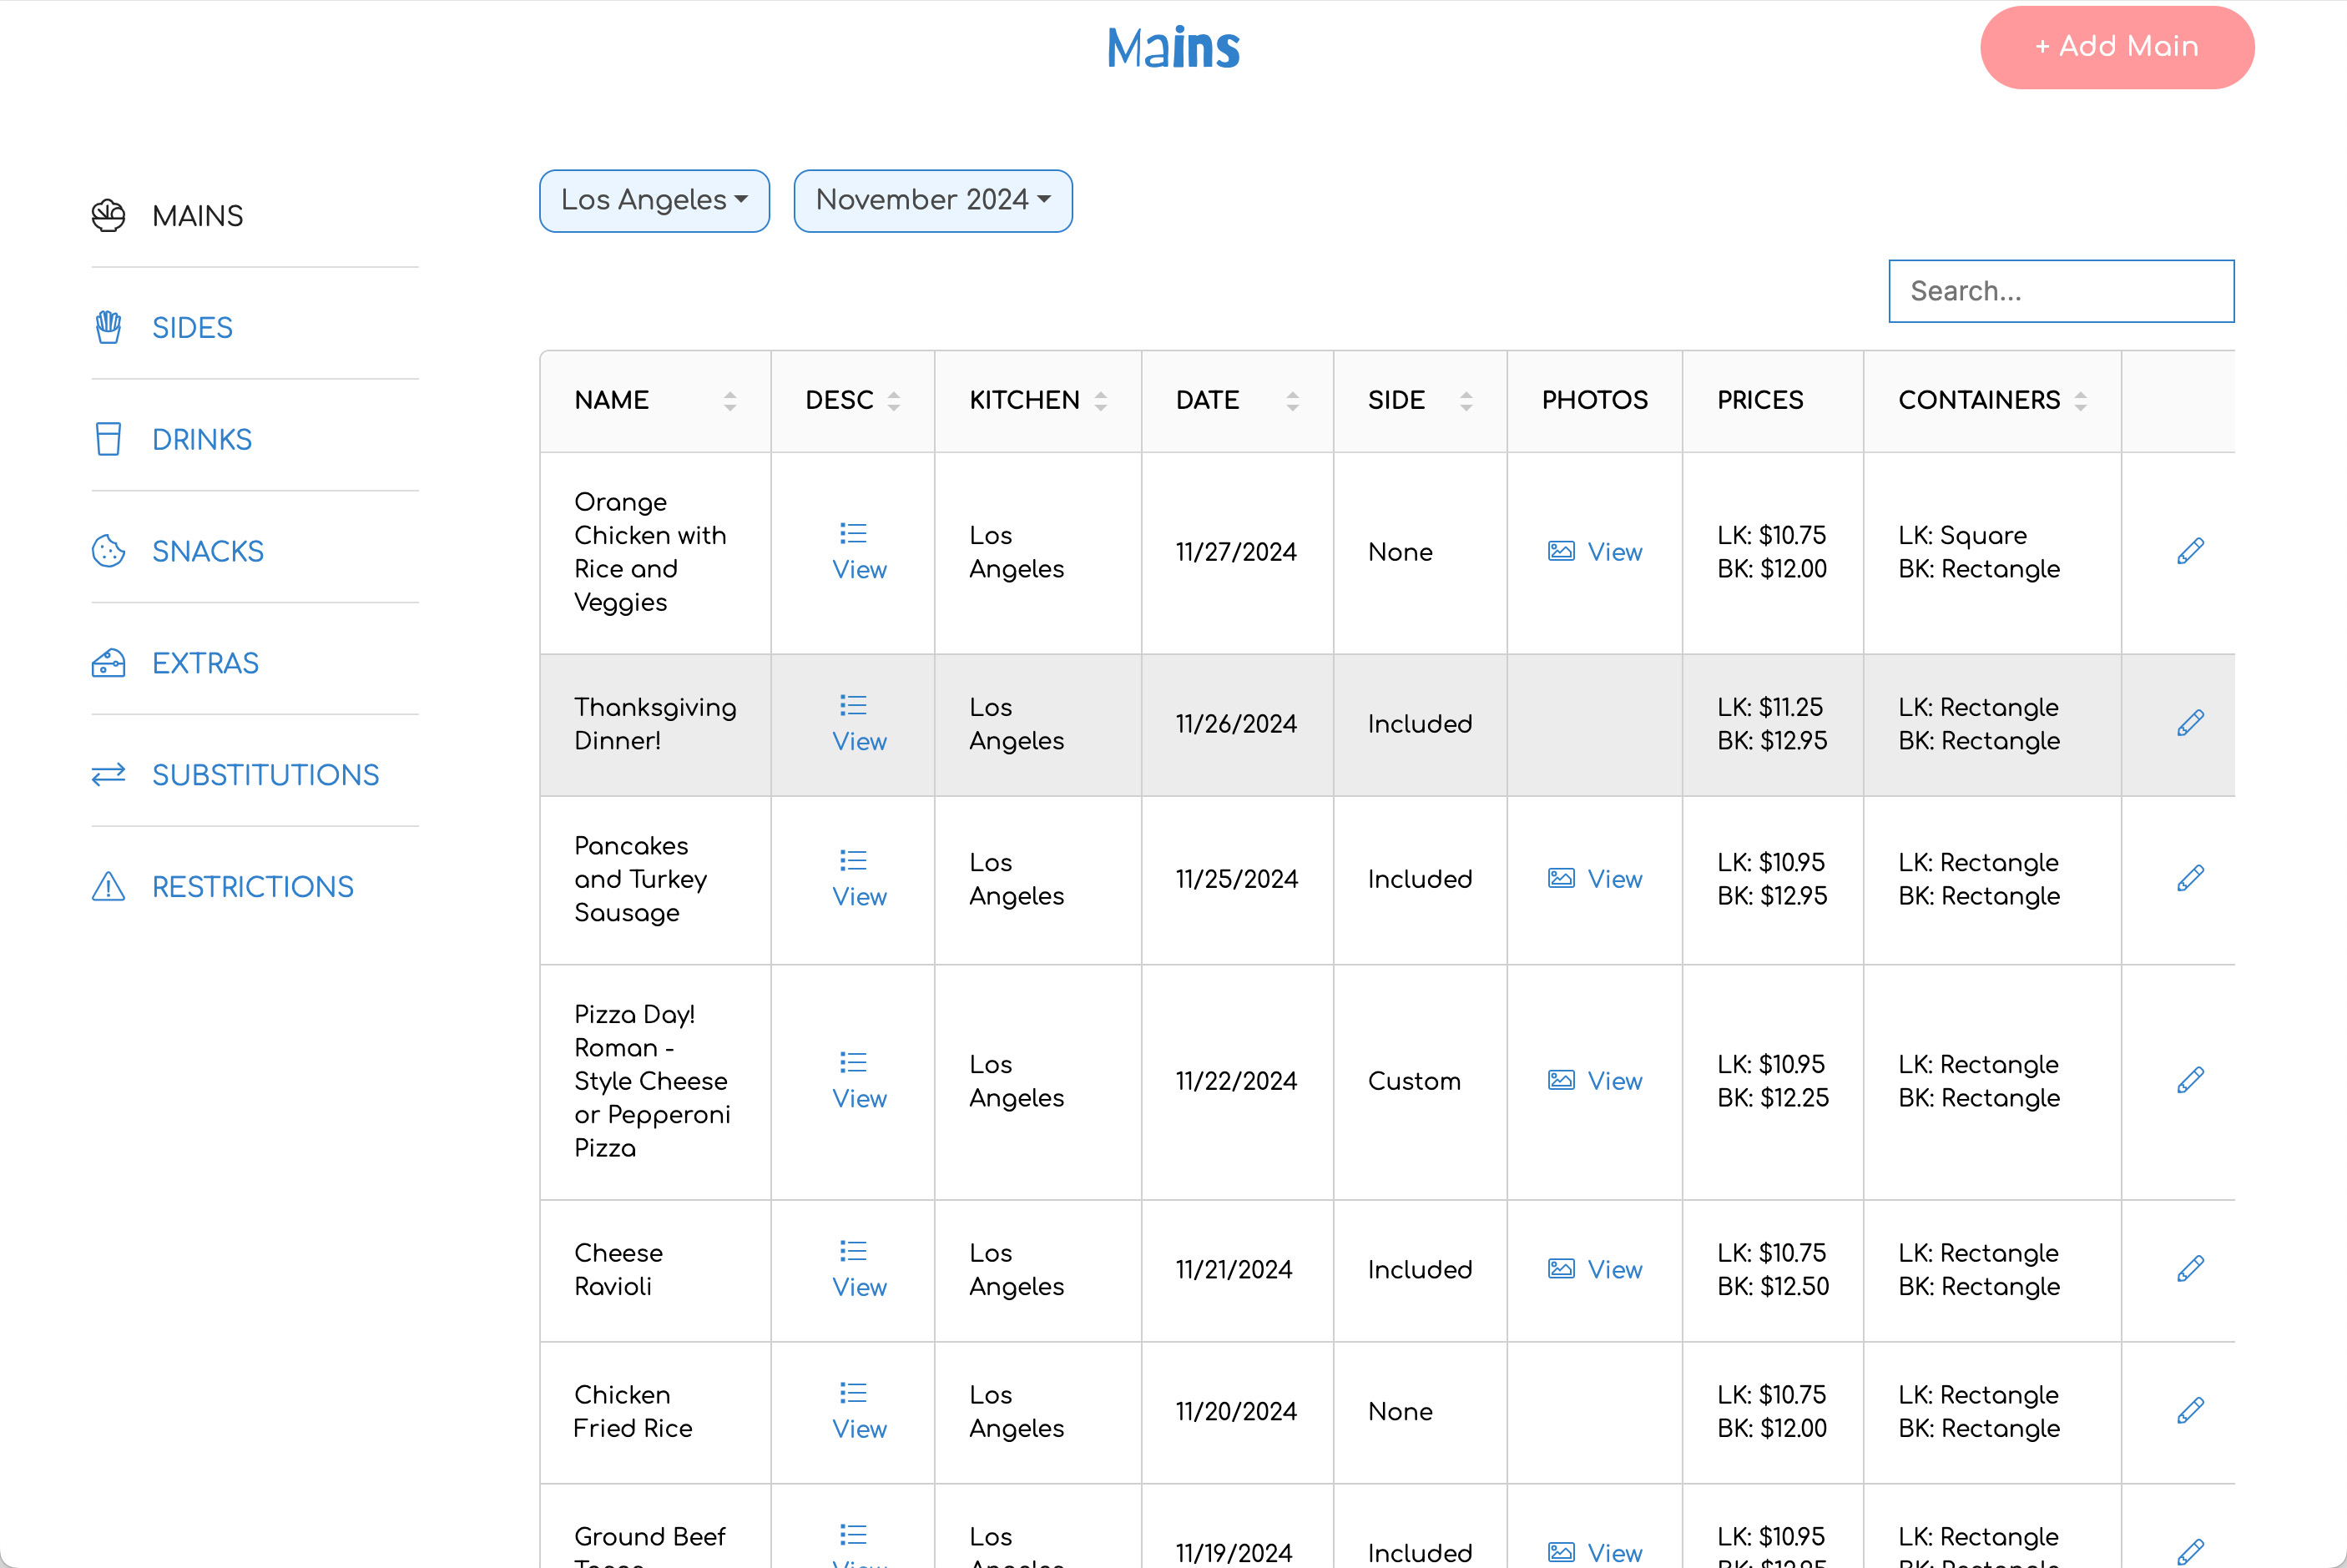This screenshot has width=2347, height=1568.
Task: Toggle sort on Containers column
Action: coord(2081,401)
